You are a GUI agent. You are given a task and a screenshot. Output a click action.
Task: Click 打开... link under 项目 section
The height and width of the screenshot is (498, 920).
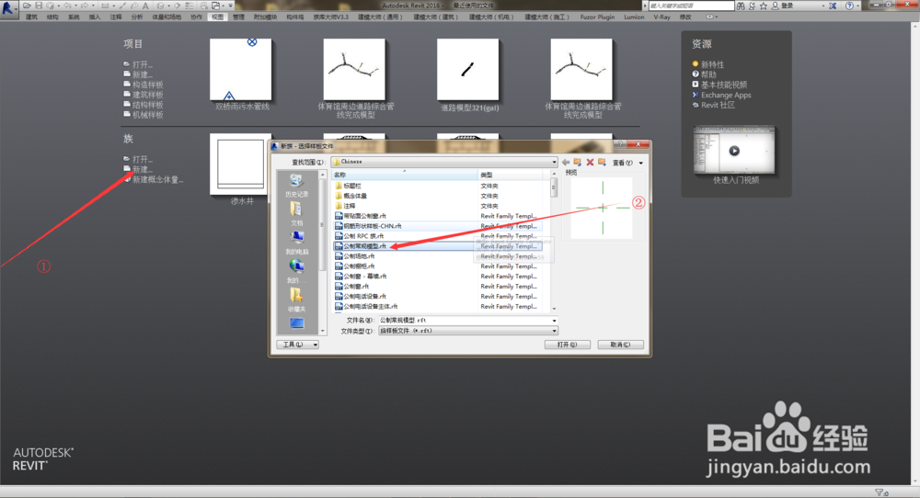[138, 64]
